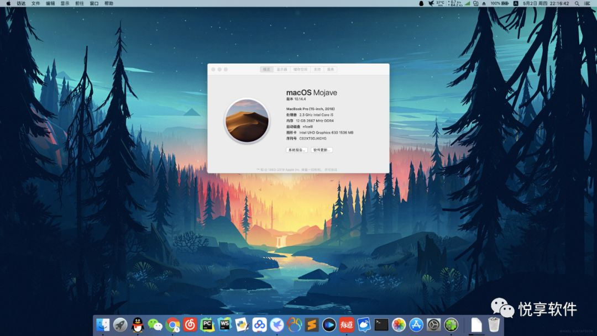Open System Preferences gear in Dock
The height and width of the screenshot is (336, 597).
tap(434, 325)
